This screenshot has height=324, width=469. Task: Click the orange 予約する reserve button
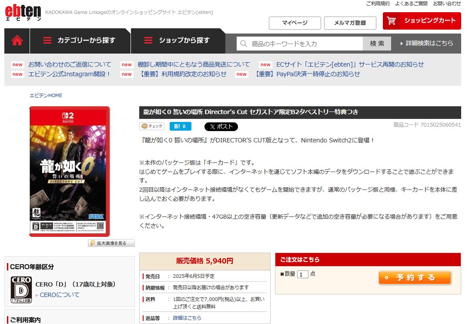coord(415,277)
